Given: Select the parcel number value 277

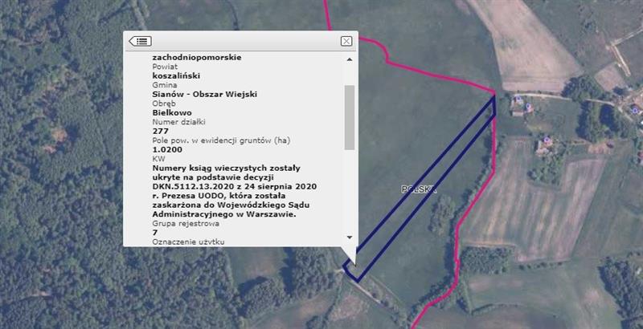Looking at the screenshot, I should click(x=160, y=131).
